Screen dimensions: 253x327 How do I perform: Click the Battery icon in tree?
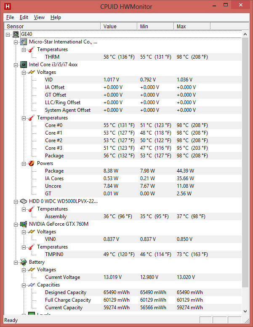(x=24, y=262)
